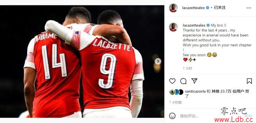Open comments via speech bubble icon

coord(183,81)
